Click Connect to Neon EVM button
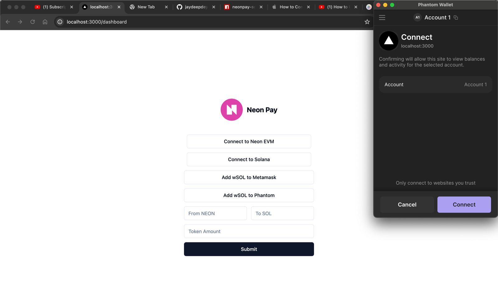Image resolution: width=498 pixels, height=286 pixels. click(249, 141)
